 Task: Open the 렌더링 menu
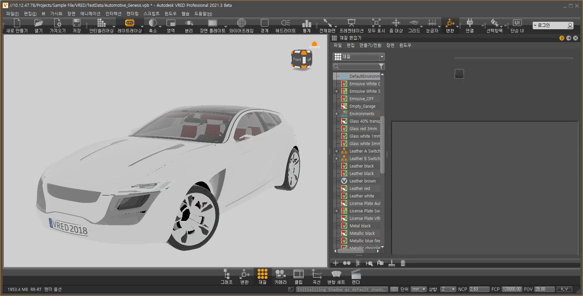132,14
